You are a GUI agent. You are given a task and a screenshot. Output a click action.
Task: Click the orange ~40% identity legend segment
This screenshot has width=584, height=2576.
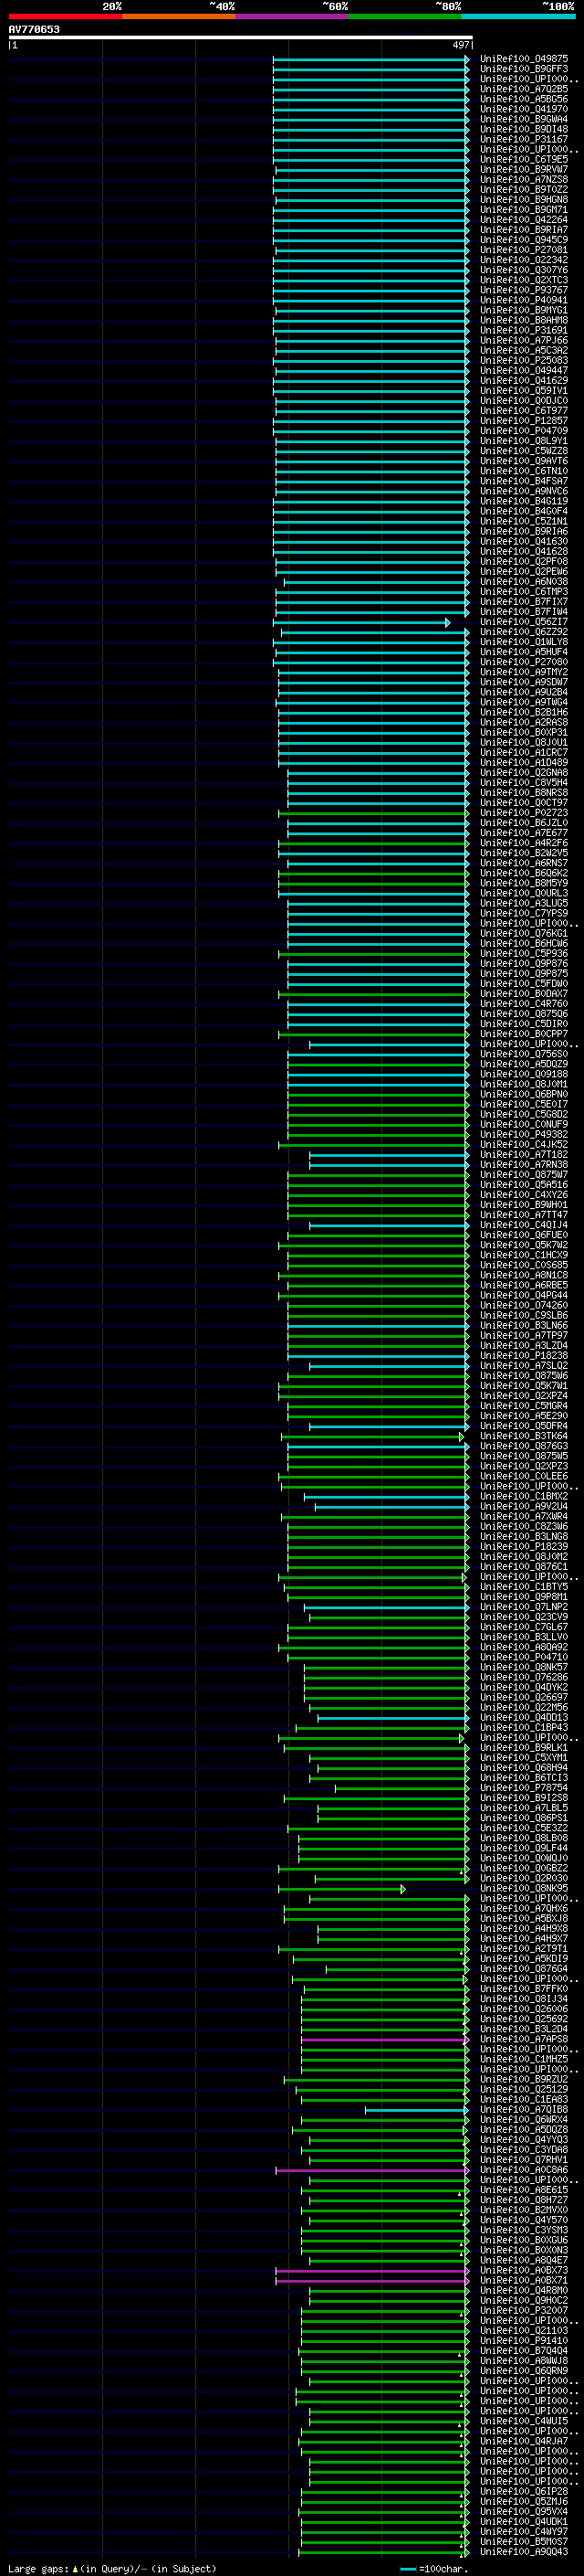[179, 16]
